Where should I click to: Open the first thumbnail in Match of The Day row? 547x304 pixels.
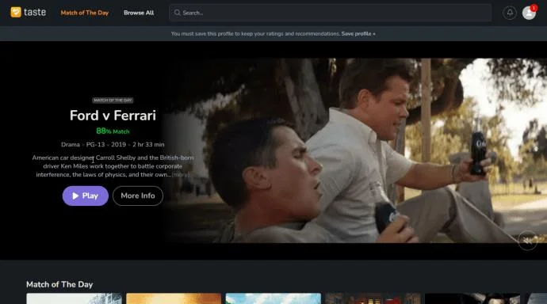pos(75,298)
